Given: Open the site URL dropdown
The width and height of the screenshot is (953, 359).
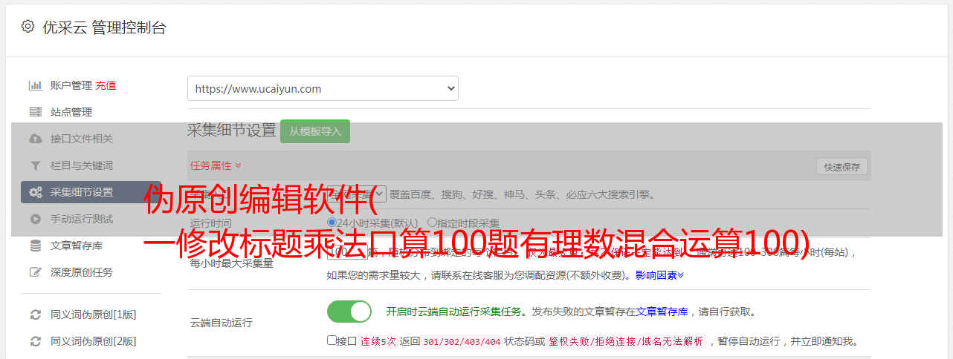Looking at the screenshot, I should [323, 88].
